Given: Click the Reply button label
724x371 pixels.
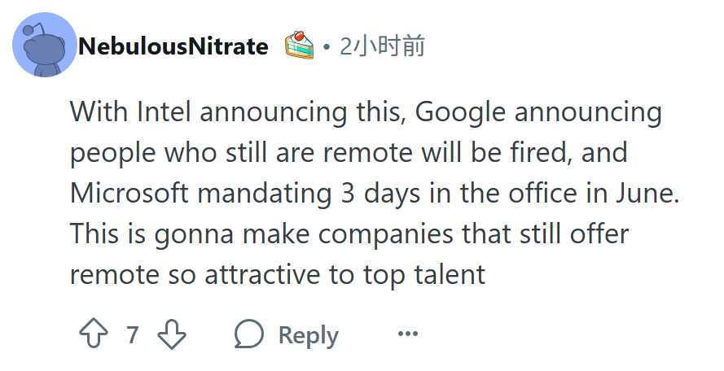Looking at the screenshot, I should pos(309,335).
